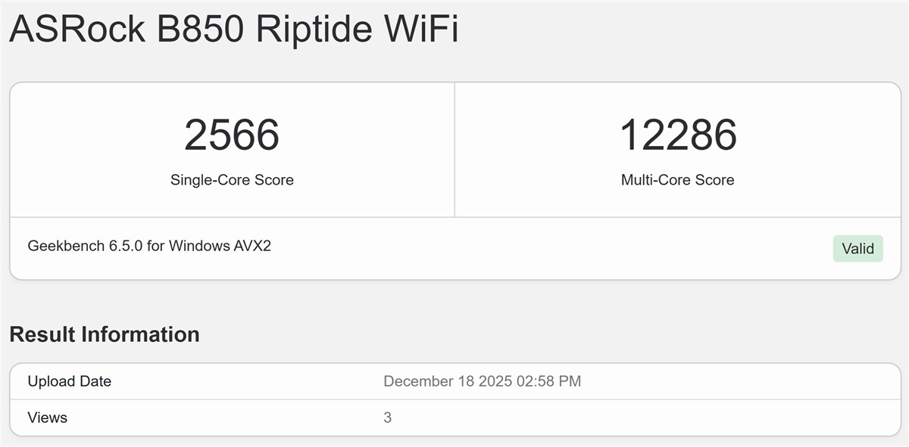Click the 02:58 PM upload time
The image size is (909, 447).
548,381
